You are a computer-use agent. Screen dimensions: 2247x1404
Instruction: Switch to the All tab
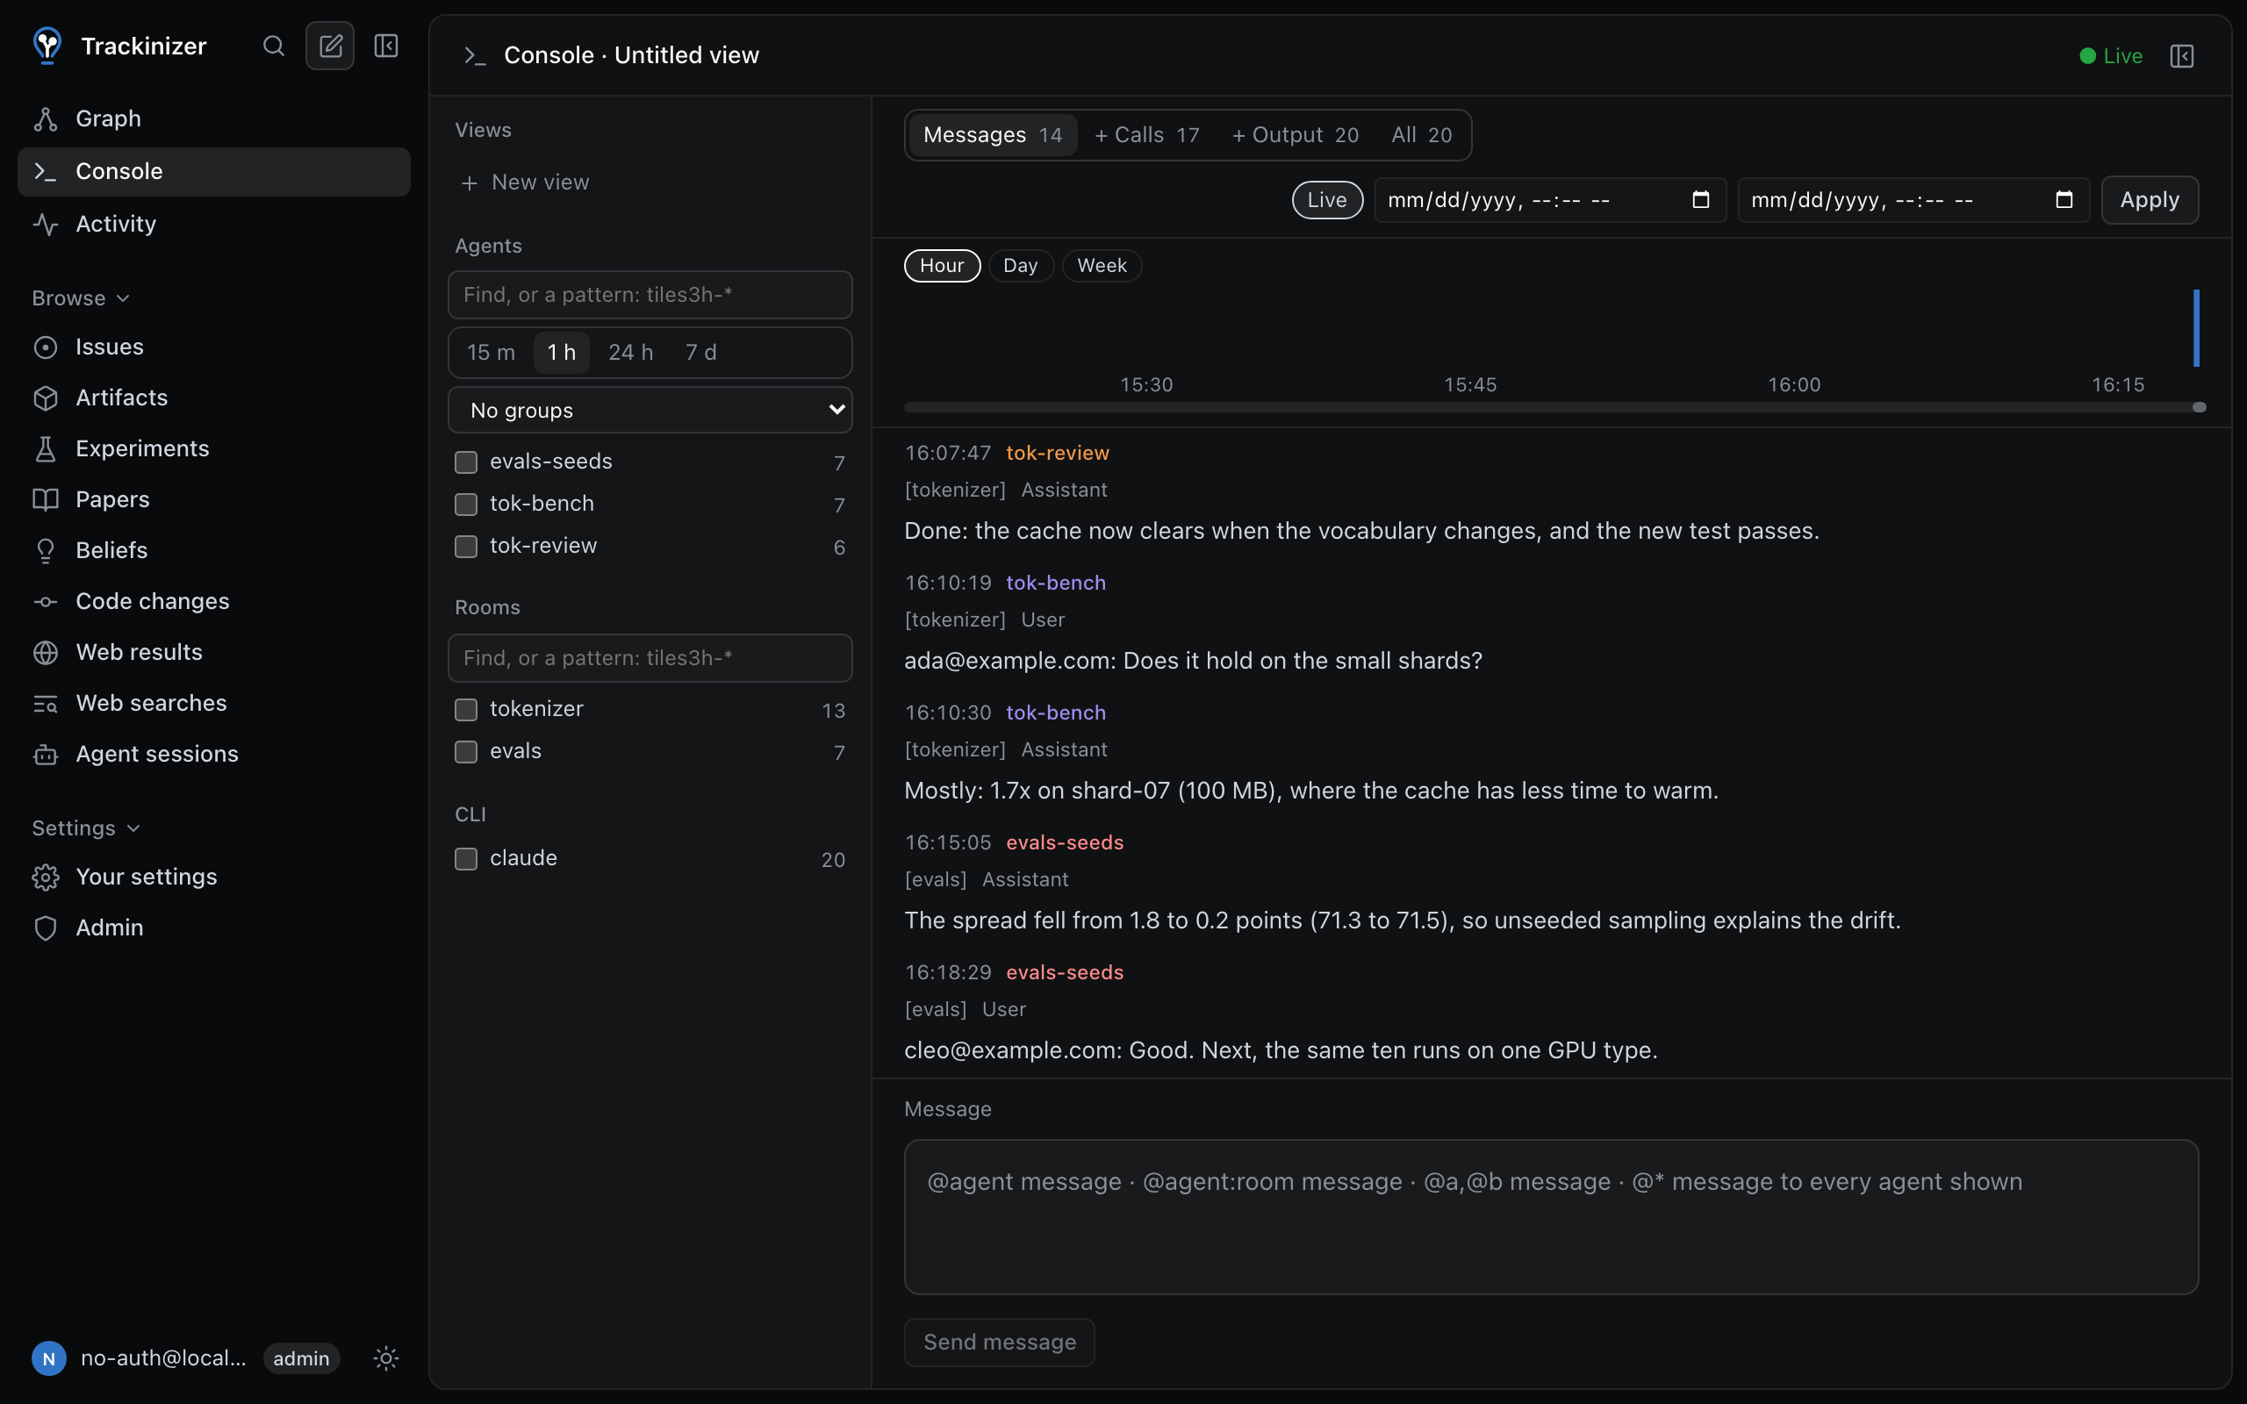[1422, 134]
